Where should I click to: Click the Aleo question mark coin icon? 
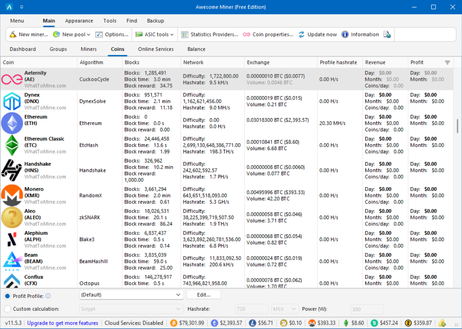point(12,217)
